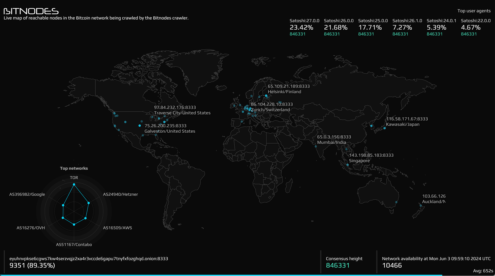Click the Bitnodes logo
Image resolution: width=495 pixels, height=276 pixels.
click(x=31, y=11)
